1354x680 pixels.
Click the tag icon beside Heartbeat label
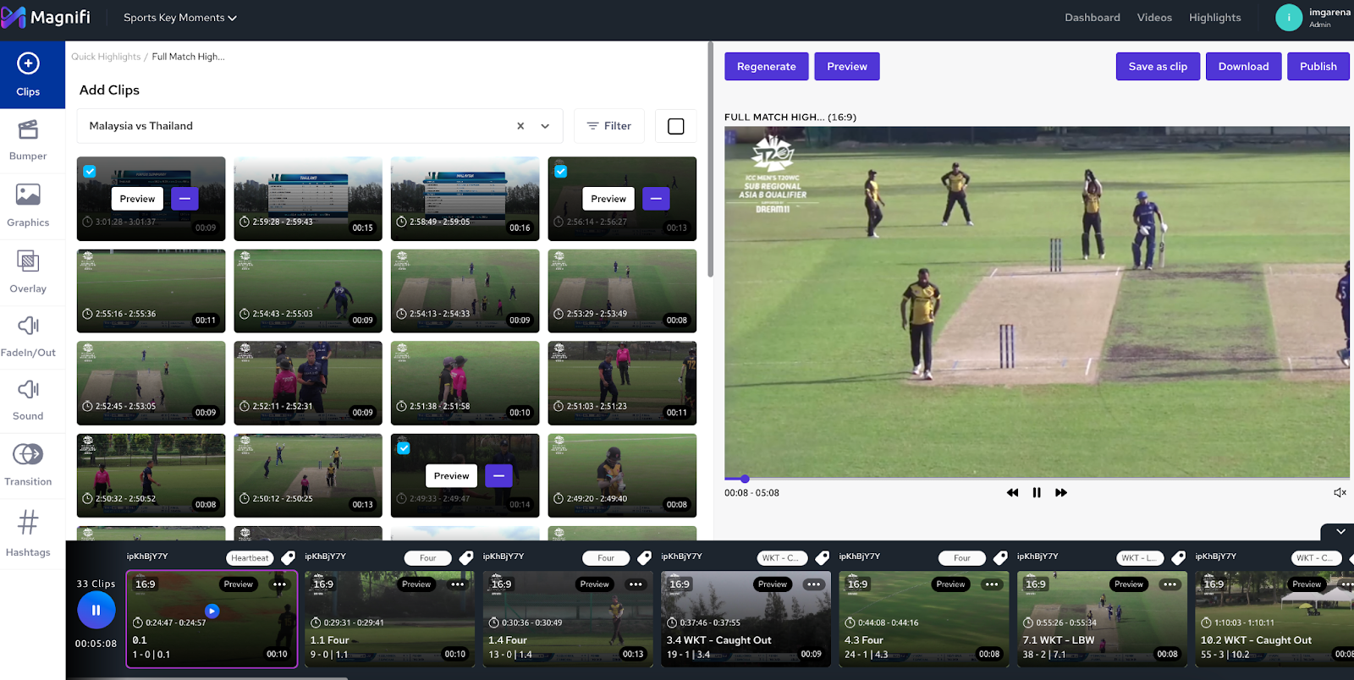pos(289,557)
